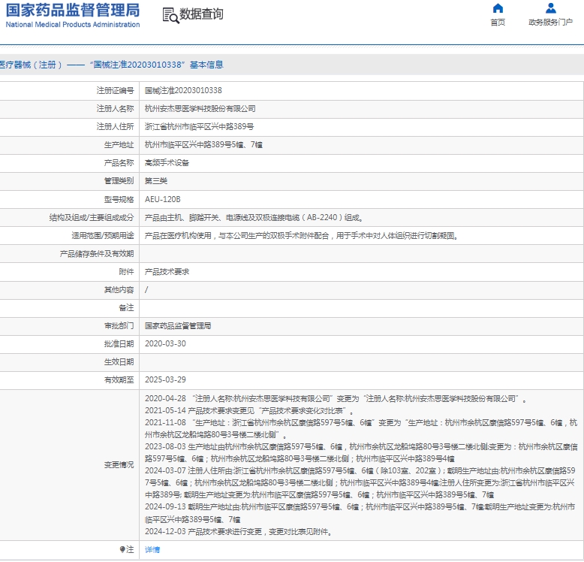
Task: Click the 2024-12-03 change record line
Action: [239, 531]
